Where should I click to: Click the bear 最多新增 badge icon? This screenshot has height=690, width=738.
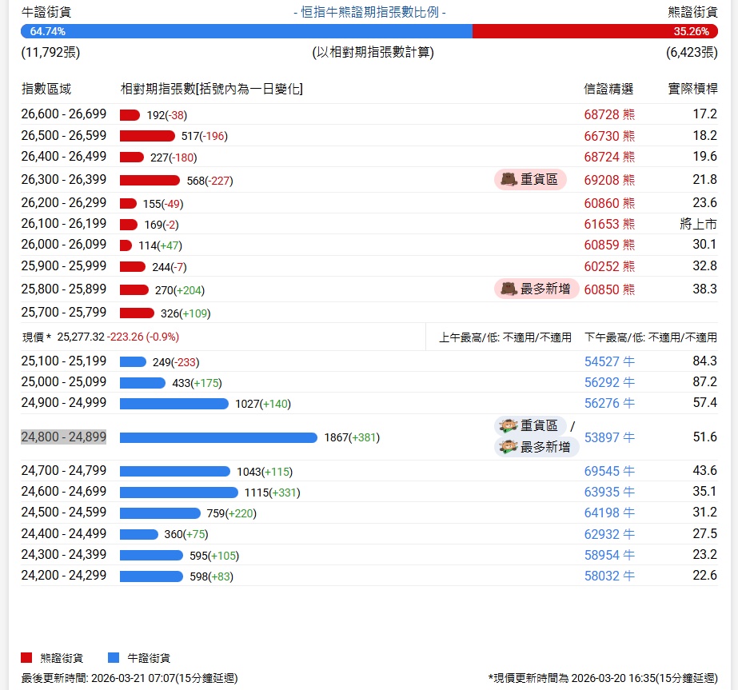click(509, 289)
